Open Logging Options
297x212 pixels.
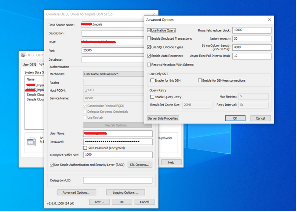125,192
